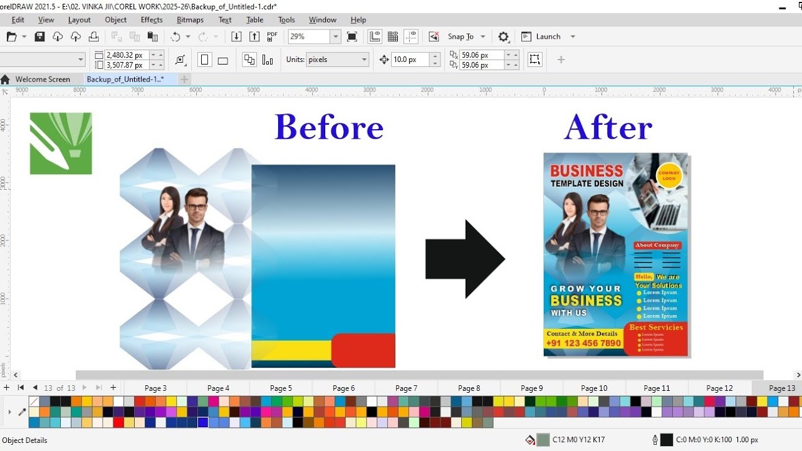Click the Options gear icon
Screen dimensions: 802x451
(x=504, y=37)
